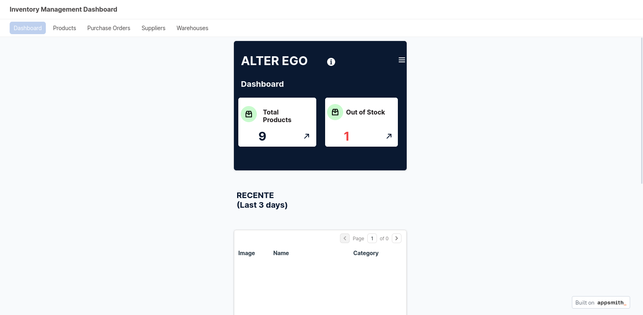Click the Image column header

coord(246,253)
